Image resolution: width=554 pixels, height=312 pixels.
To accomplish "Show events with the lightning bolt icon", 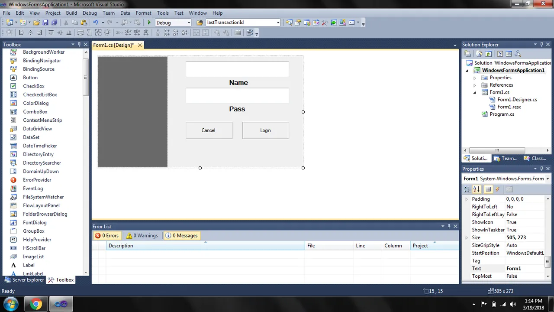I will point(497,189).
